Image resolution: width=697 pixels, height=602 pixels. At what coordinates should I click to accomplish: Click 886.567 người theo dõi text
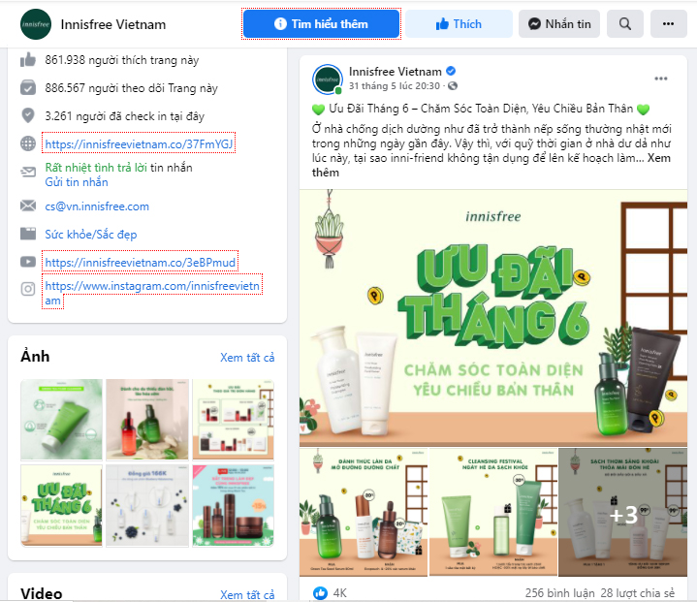131,88
